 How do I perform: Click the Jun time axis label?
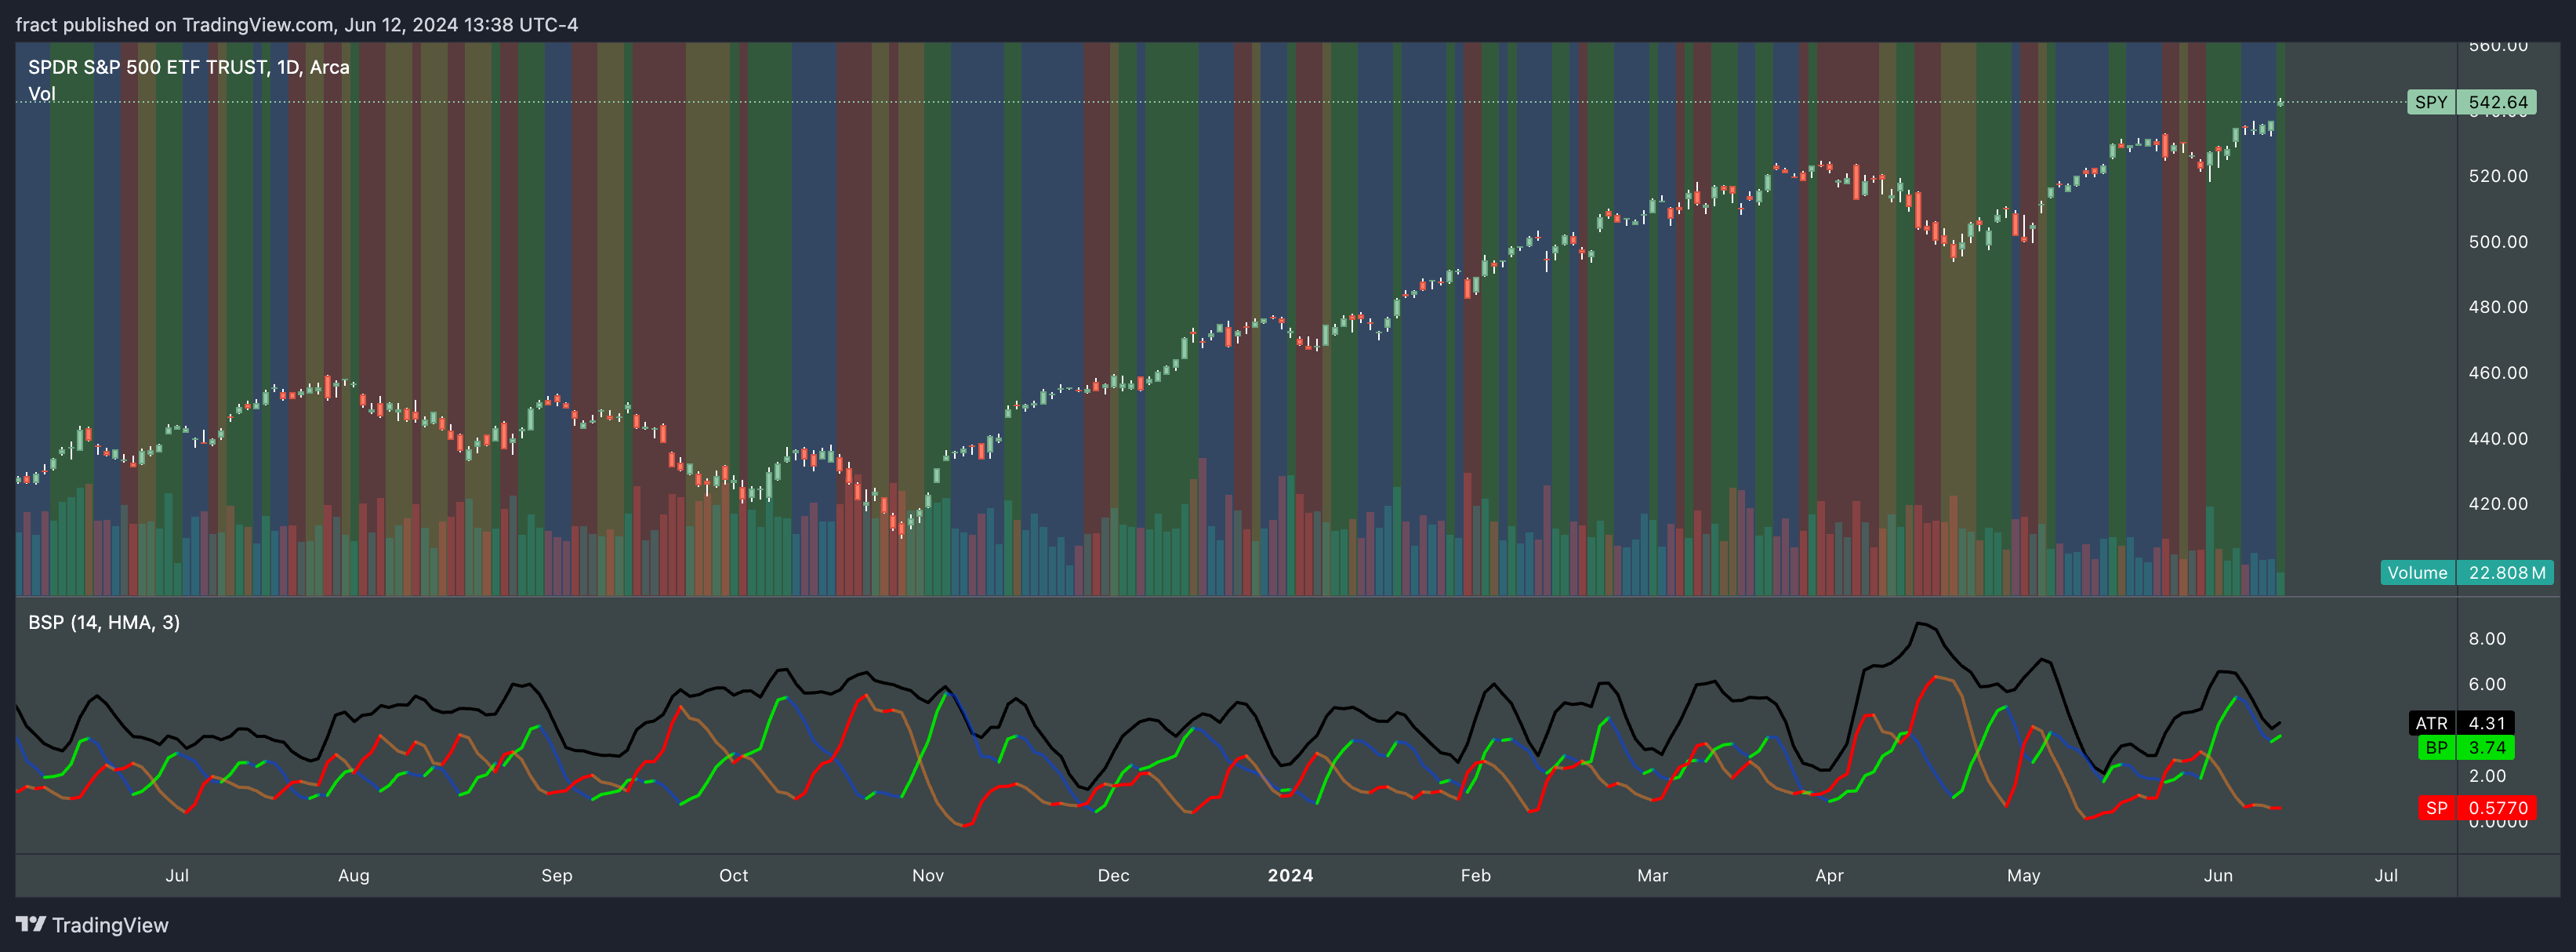coord(2218,875)
